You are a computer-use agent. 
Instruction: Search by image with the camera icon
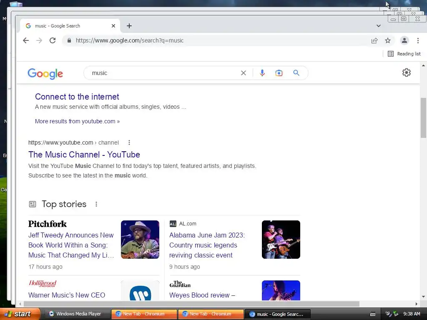pyautogui.click(x=279, y=73)
